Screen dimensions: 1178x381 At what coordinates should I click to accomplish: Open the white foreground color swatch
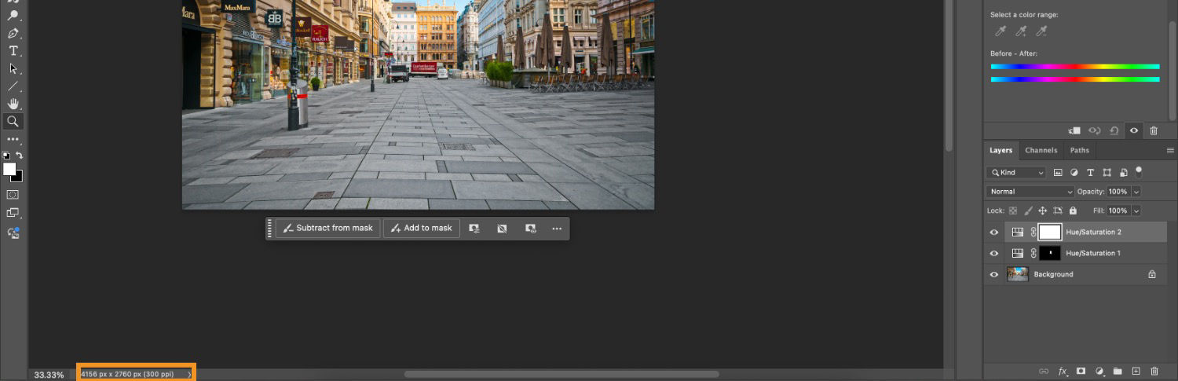tap(9, 169)
